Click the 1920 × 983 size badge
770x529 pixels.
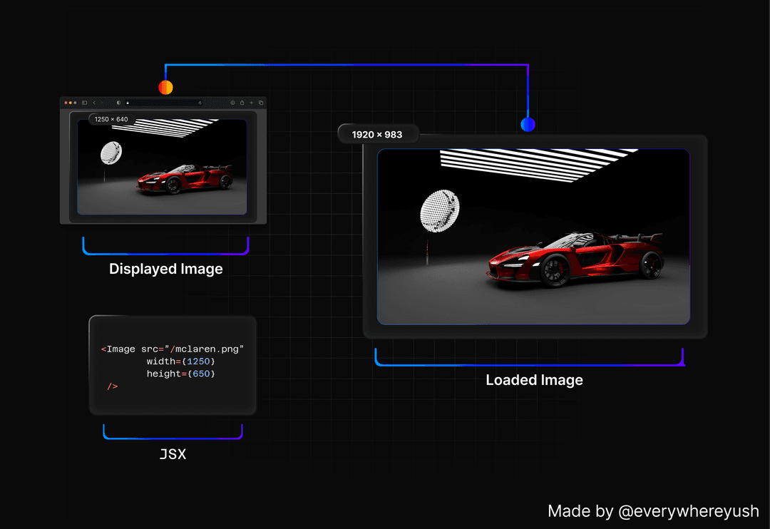377,134
